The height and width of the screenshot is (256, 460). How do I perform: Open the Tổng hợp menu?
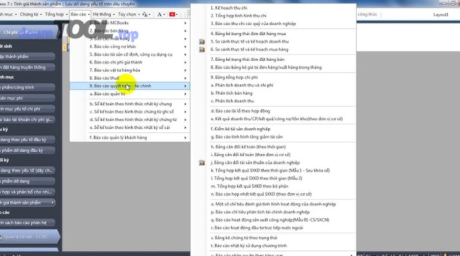pos(56,14)
